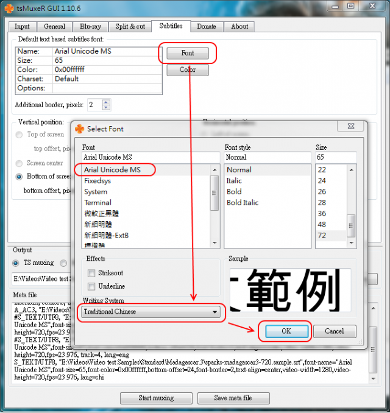Choose Normal font style
Image resolution: width=390 pixels, height=413 pixels.
click(268, 170)
